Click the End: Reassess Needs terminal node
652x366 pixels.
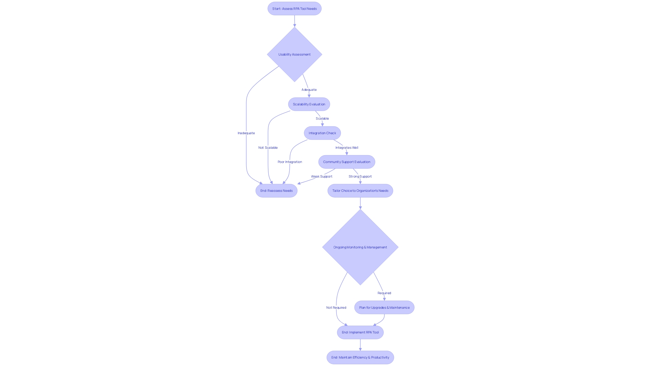click(x=276, y=190)
